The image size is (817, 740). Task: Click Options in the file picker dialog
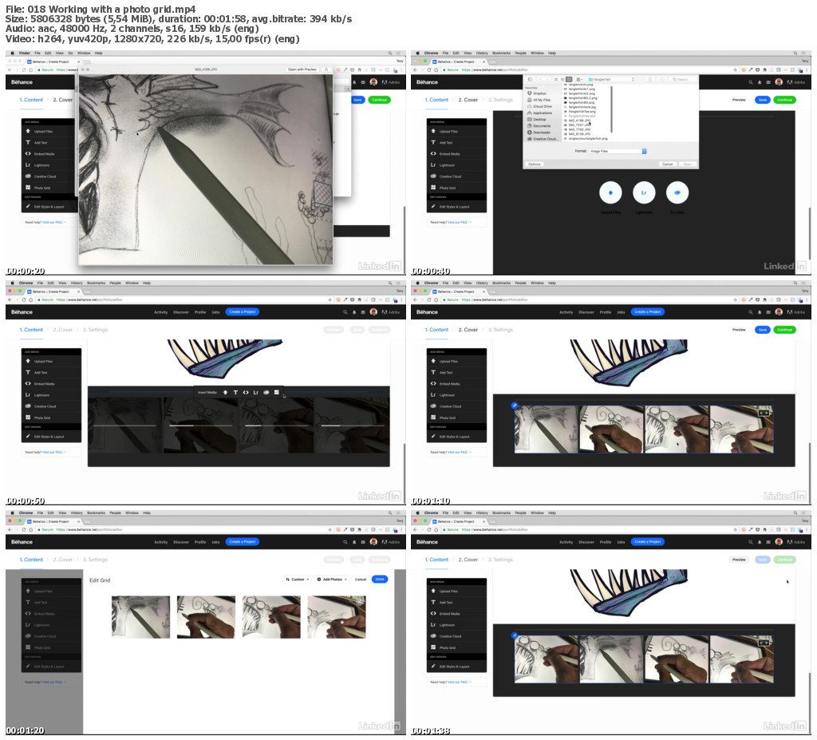tap(534, 164)
